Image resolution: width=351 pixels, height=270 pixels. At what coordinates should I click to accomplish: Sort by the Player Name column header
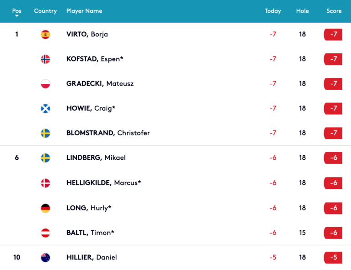[84, 11]
